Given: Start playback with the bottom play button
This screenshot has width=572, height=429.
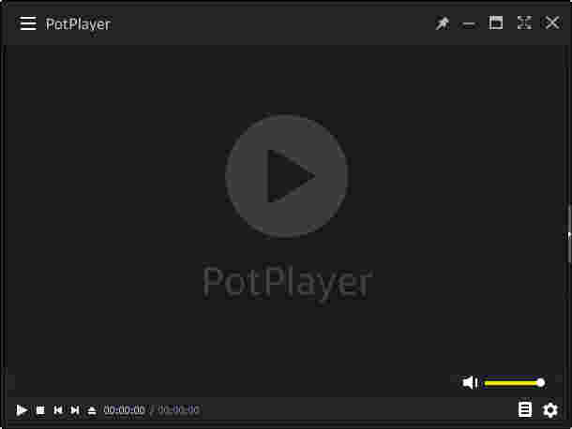Looking at the screenshot, I should [x=22, y=410].
